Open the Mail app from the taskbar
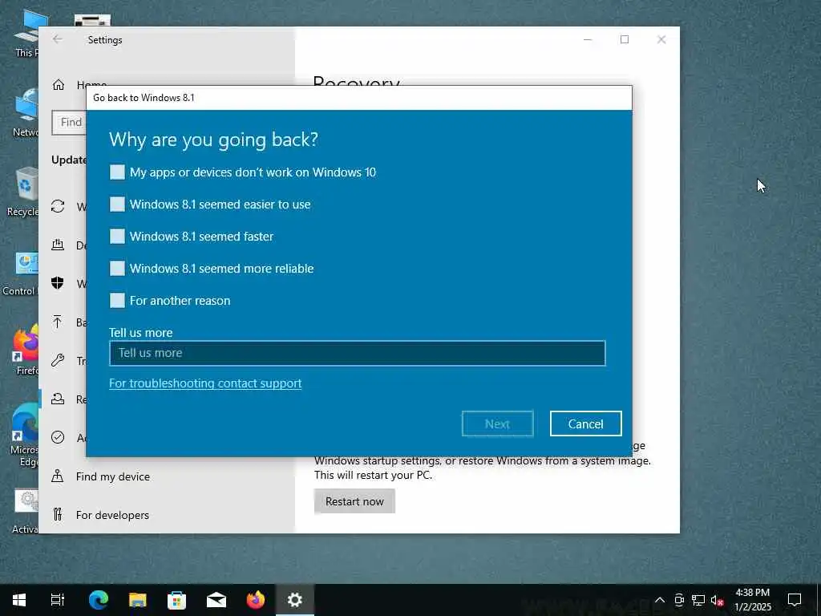The image size is (821, 616). tap(216, 600)
